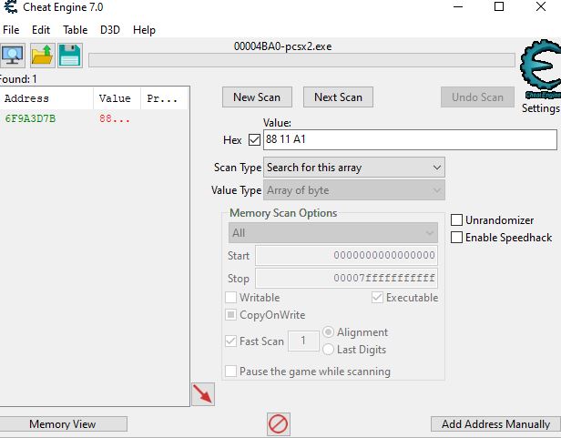The height and width of the screenshot is (438, 561).
Task: Uncheck the Hex checkbox
Action: (254, 139)
